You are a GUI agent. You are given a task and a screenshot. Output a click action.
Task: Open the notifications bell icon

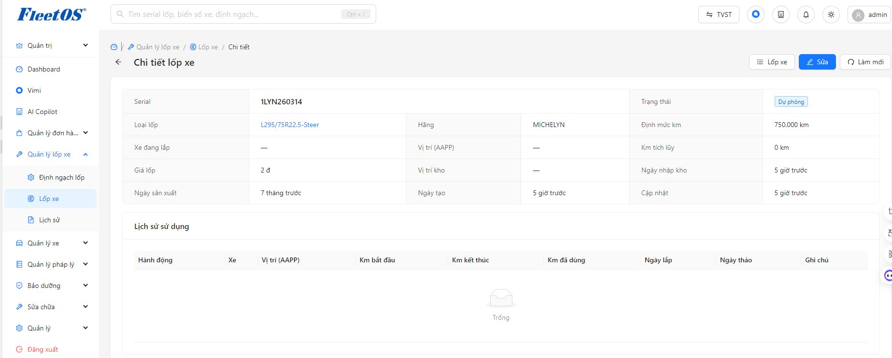click(806, 14)
